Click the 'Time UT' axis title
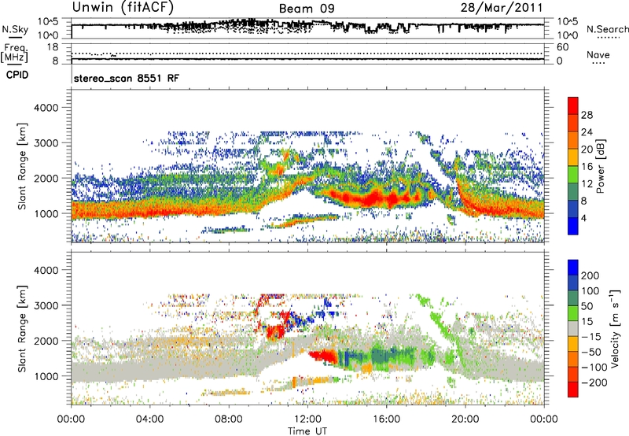The image size is (629, 436). click(x=307, y=431)
